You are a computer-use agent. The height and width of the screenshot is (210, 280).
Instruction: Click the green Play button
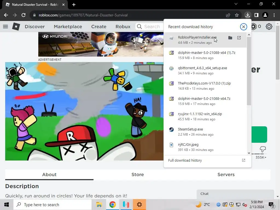(259, 135)
